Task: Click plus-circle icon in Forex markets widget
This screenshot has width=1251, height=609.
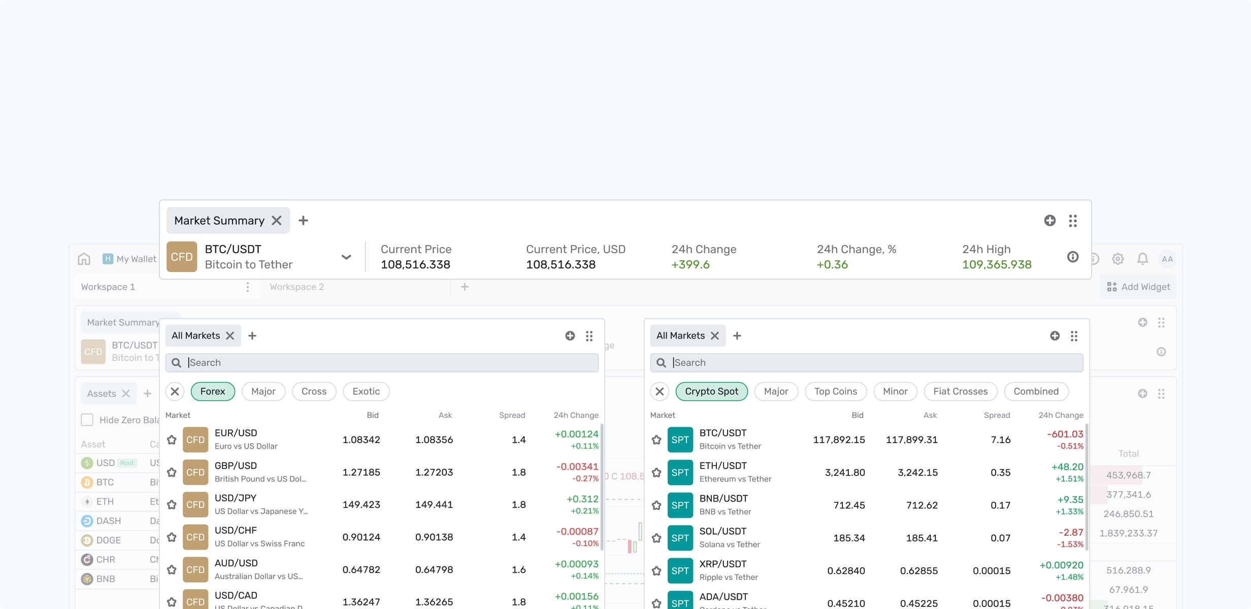Action: [x=570, y=335]
